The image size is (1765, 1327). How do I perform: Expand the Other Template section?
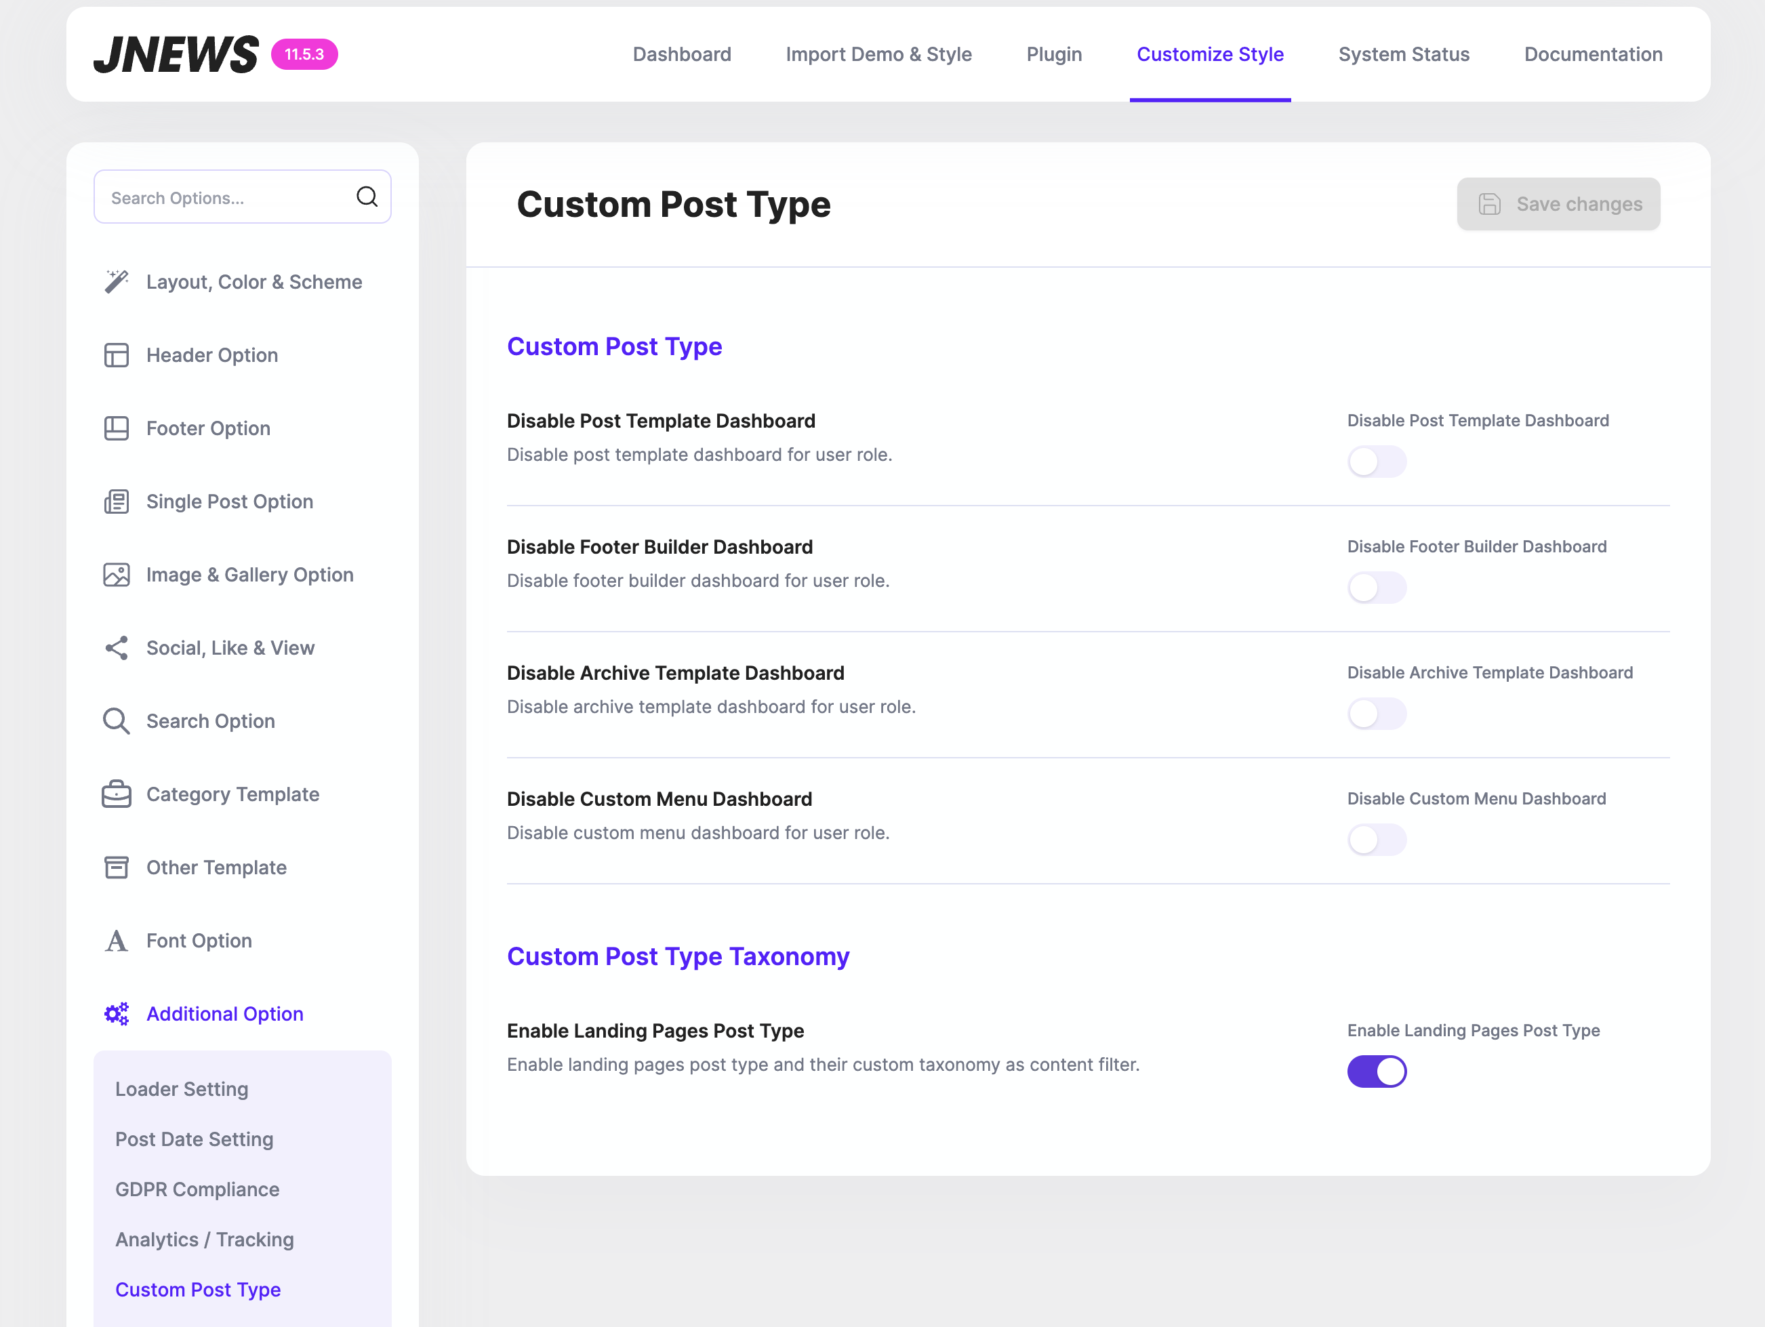(216, 867)
